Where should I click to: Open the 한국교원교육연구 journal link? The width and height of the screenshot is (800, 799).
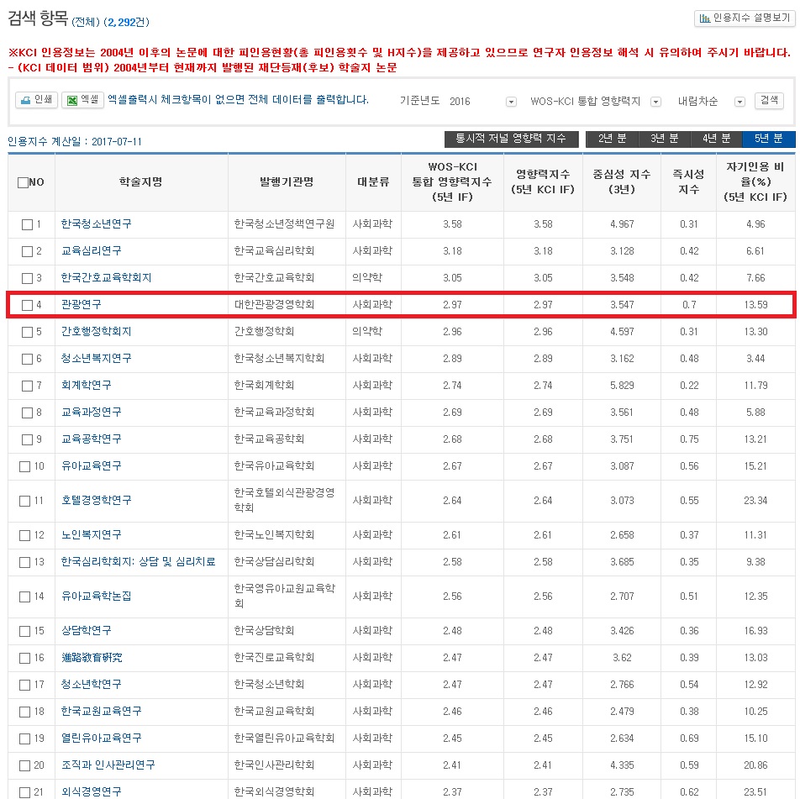101,712
